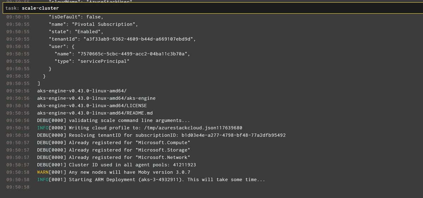This screenshot has height=198, width=423.
Task: Select the "Resolving tenantID for subscriptionID" line
Action: tap(161, 135)
